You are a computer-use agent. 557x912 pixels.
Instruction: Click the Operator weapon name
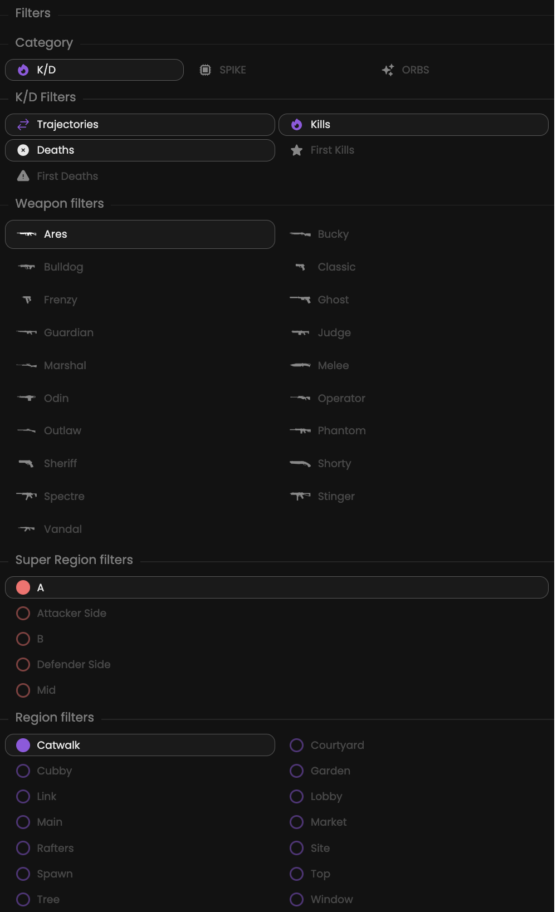[x=341, y=399]
